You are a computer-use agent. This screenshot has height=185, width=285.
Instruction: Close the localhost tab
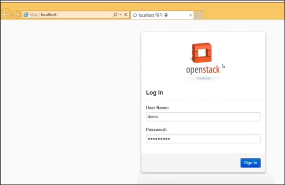190,15
